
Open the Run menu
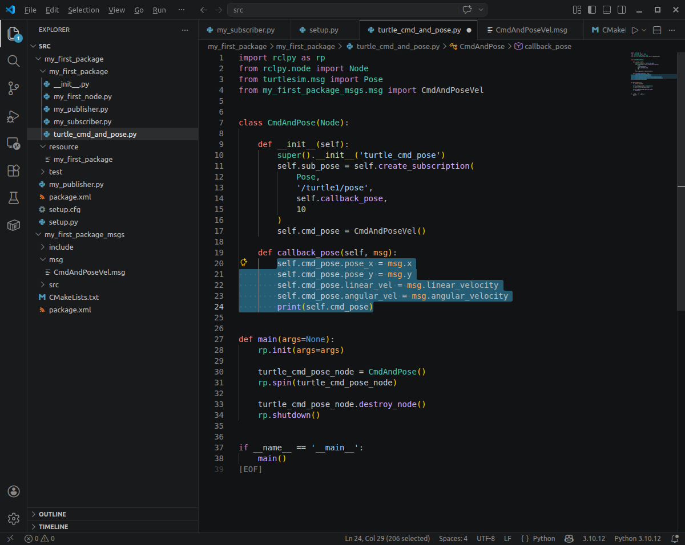[x=160, y=10]
